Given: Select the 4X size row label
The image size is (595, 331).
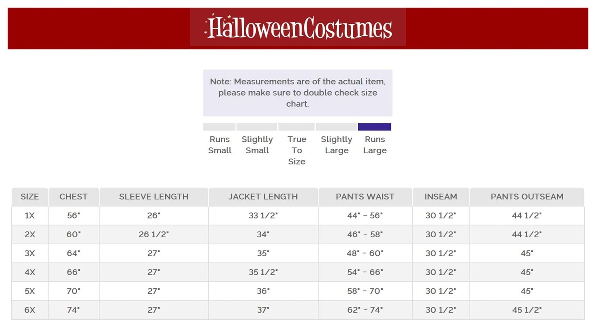Looking at the screenshot, I should pyautogui.click(x=30, y=272).
